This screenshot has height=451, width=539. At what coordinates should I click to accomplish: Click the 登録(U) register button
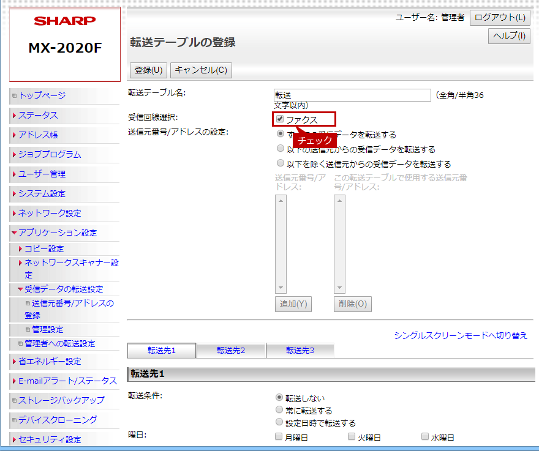(x=148, y=70)
